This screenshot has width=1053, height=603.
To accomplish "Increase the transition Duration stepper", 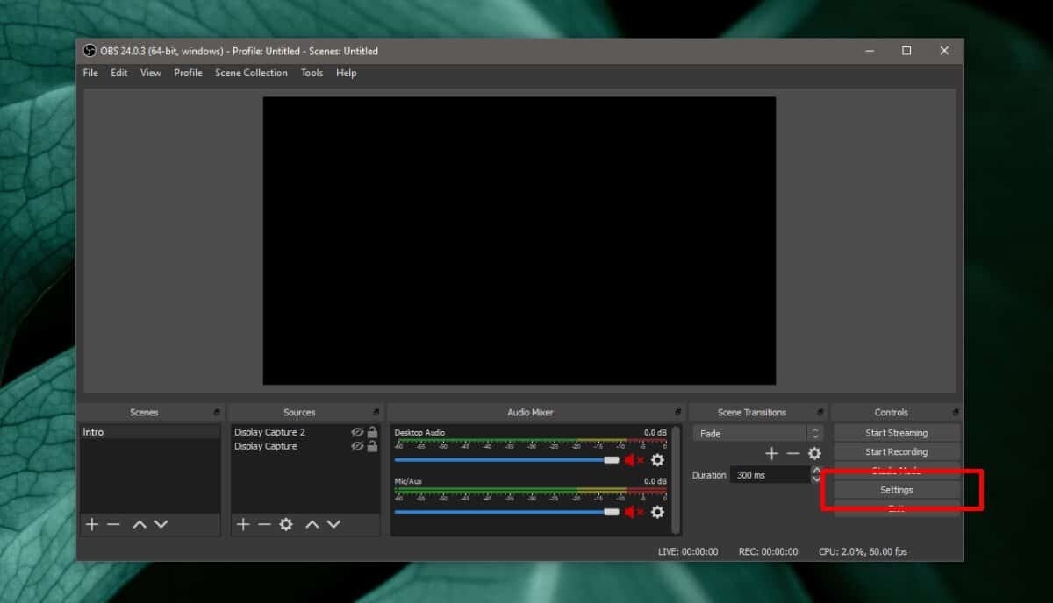I will point(817,471).
